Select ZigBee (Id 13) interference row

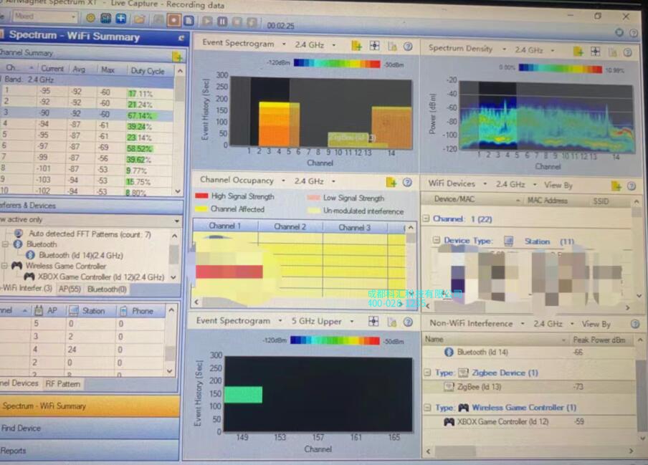pos(529,387)
